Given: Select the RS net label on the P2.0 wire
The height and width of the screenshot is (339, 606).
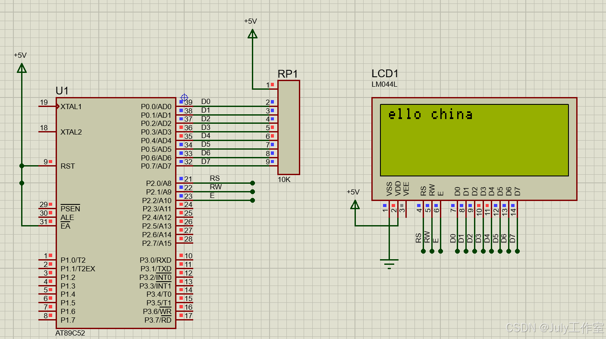Looking at the screenshot, I should click(215, 178).
